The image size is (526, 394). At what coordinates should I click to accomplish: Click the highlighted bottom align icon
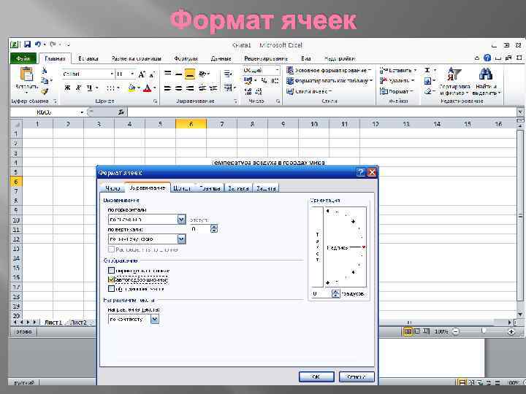coord(190,74)
